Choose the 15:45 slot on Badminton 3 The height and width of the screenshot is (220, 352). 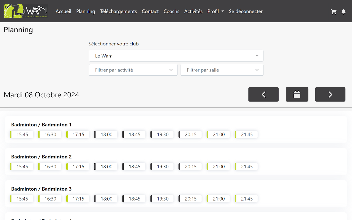pos(21,199)
